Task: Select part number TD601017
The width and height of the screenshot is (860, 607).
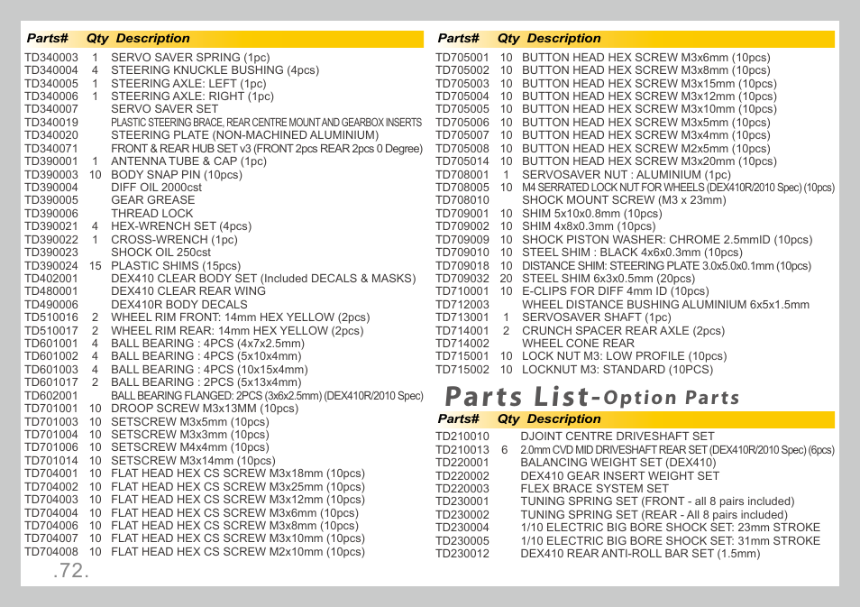Action: tap(51, 382)
